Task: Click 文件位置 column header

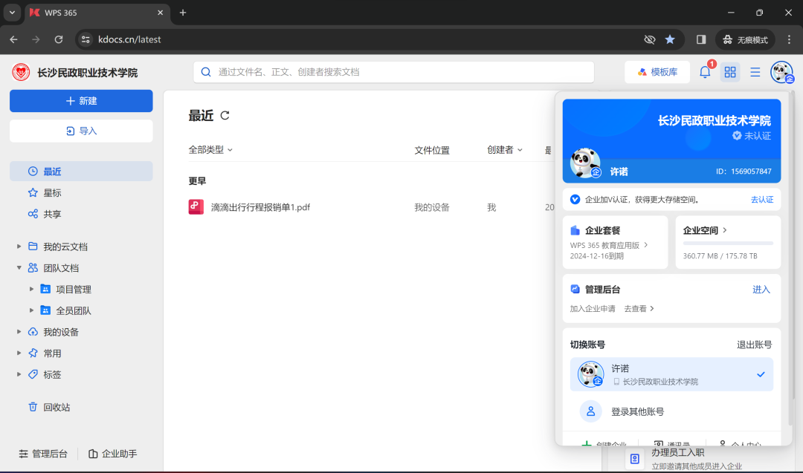Action: coord(432,150)
